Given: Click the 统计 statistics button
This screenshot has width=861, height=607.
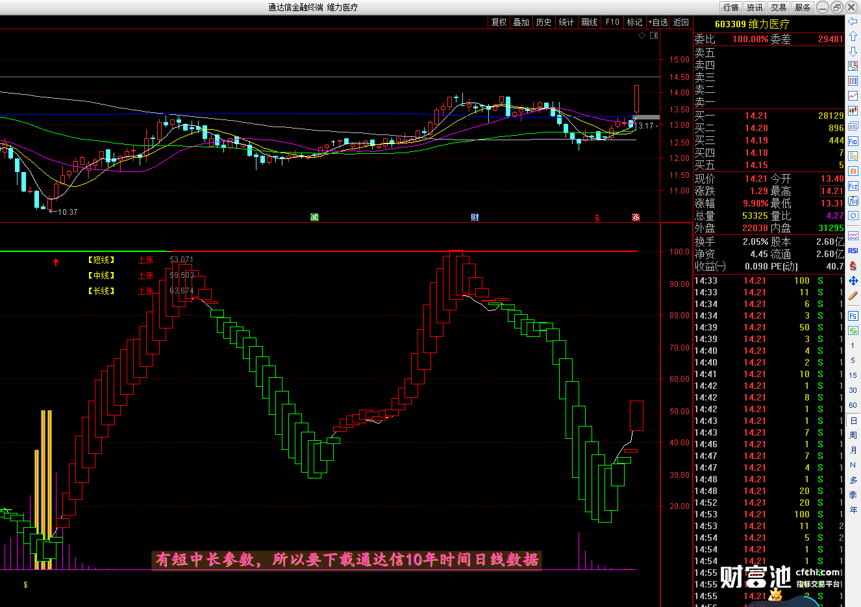Looking at the screenshot, I should pos(567,22).
